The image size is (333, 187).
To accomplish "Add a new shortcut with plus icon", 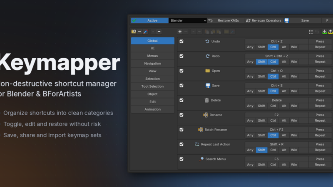I will [x=180, y=32].
